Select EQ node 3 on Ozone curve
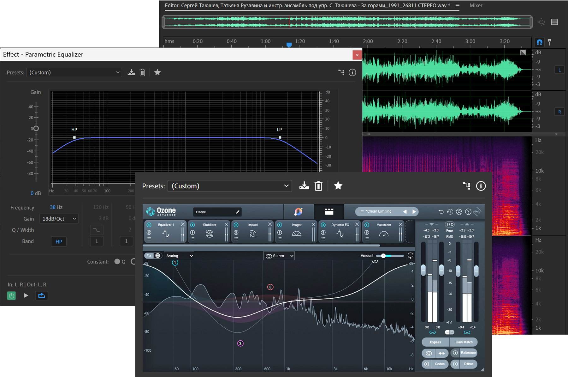Screen dimensions: 568x377 click(x=270, y=287)
